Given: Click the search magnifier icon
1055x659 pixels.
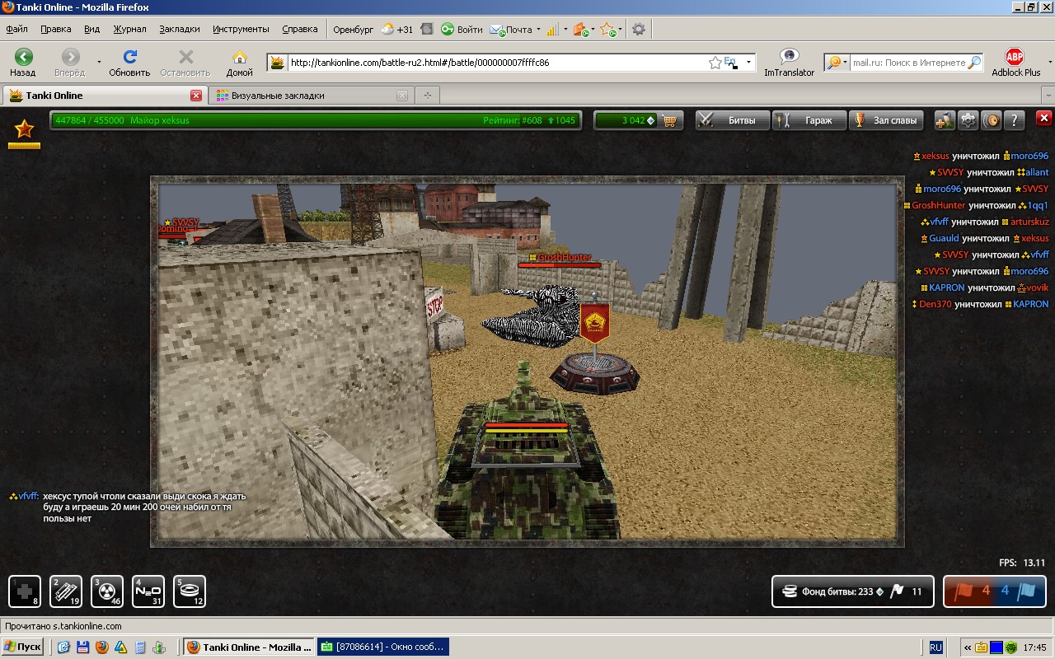Looking at the screenshot, I should click(974, 63).
